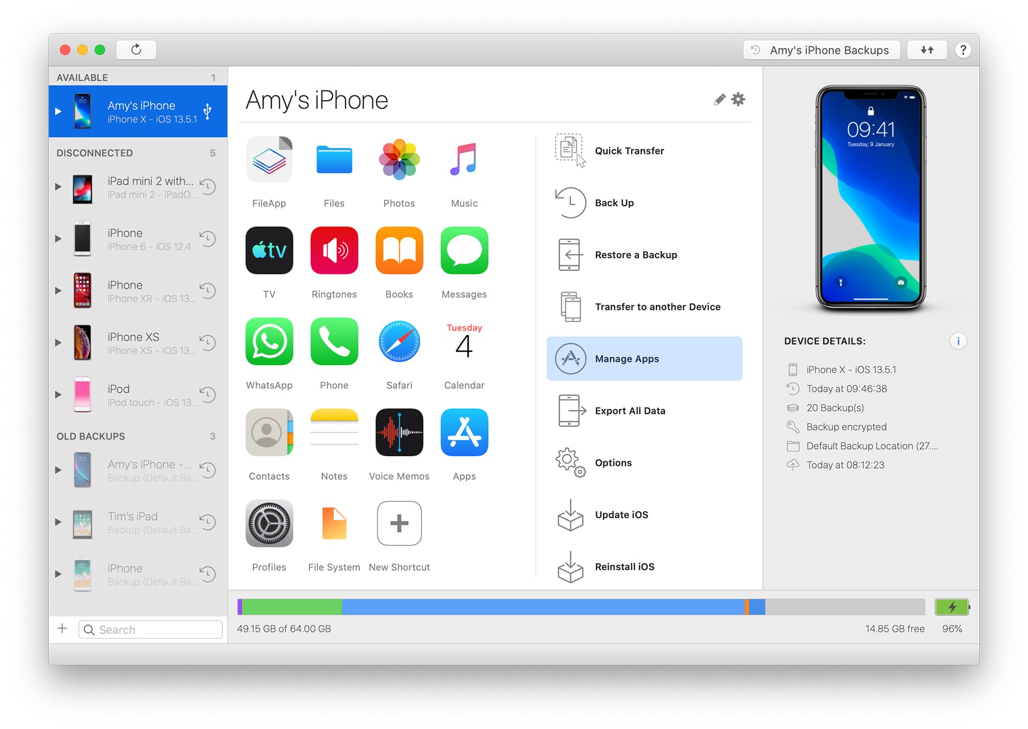Click backup history icon for iPad mini 2
This screenshot has height=729, width=1028.
tap(208, 187)
